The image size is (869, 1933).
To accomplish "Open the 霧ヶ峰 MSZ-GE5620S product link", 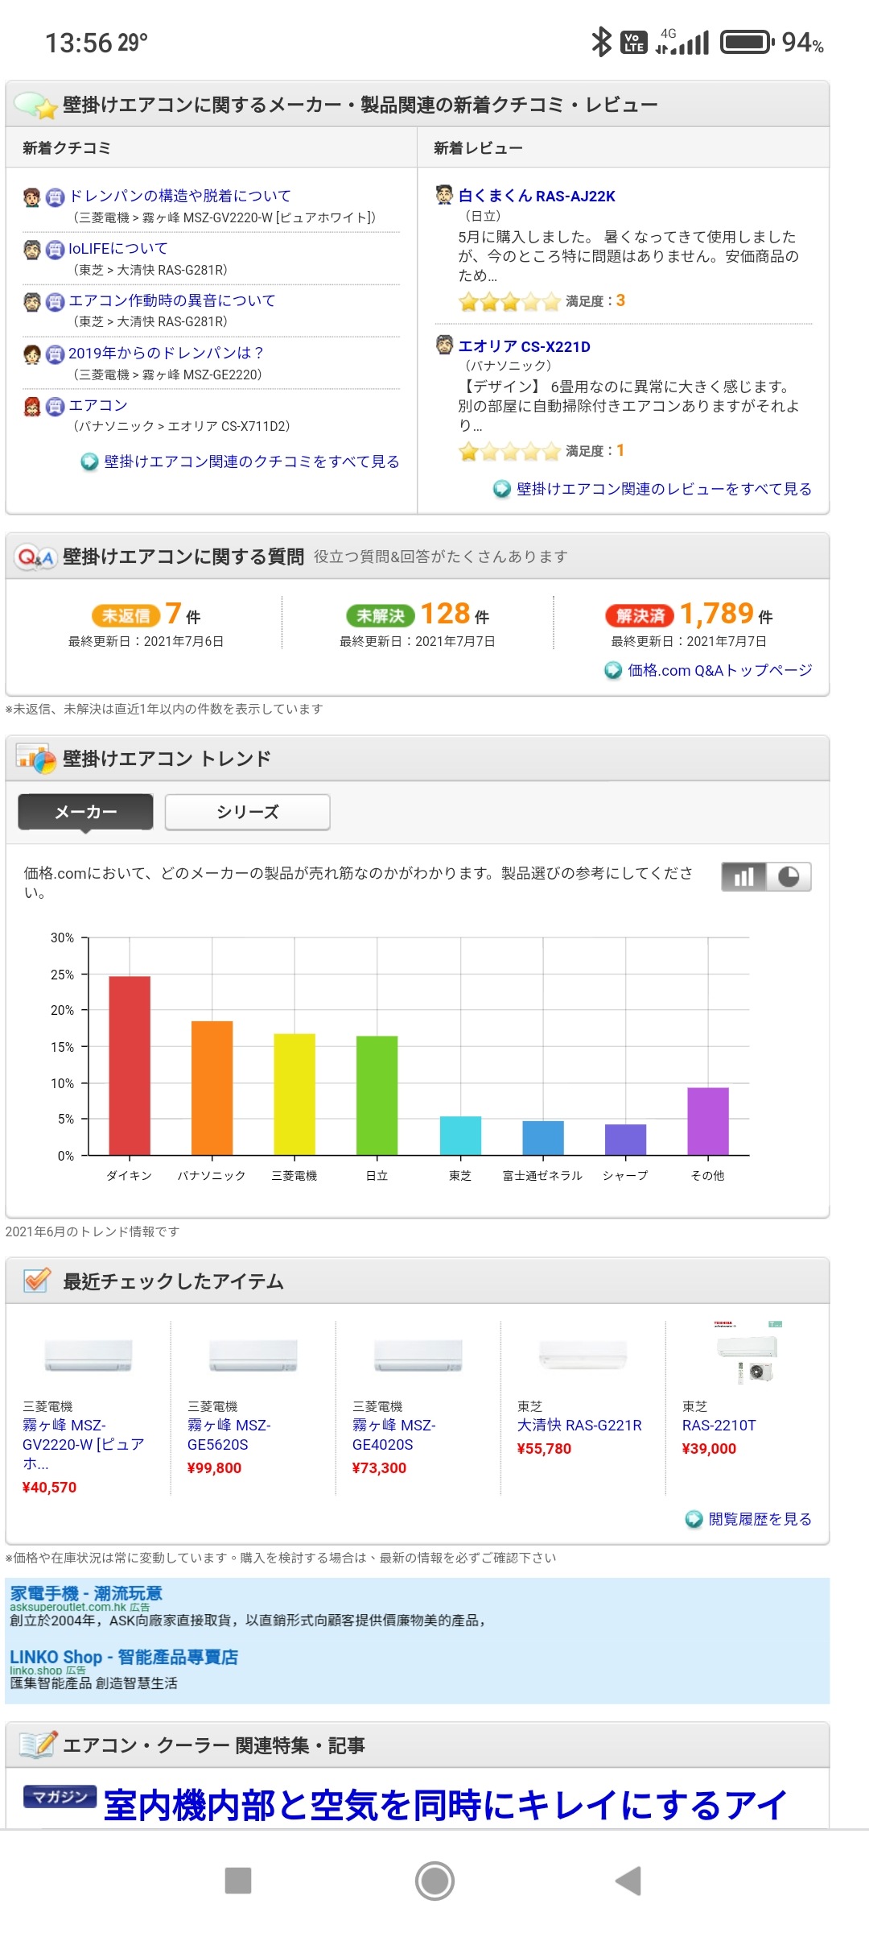I will pyautogui.click(x=229, y=1434).
